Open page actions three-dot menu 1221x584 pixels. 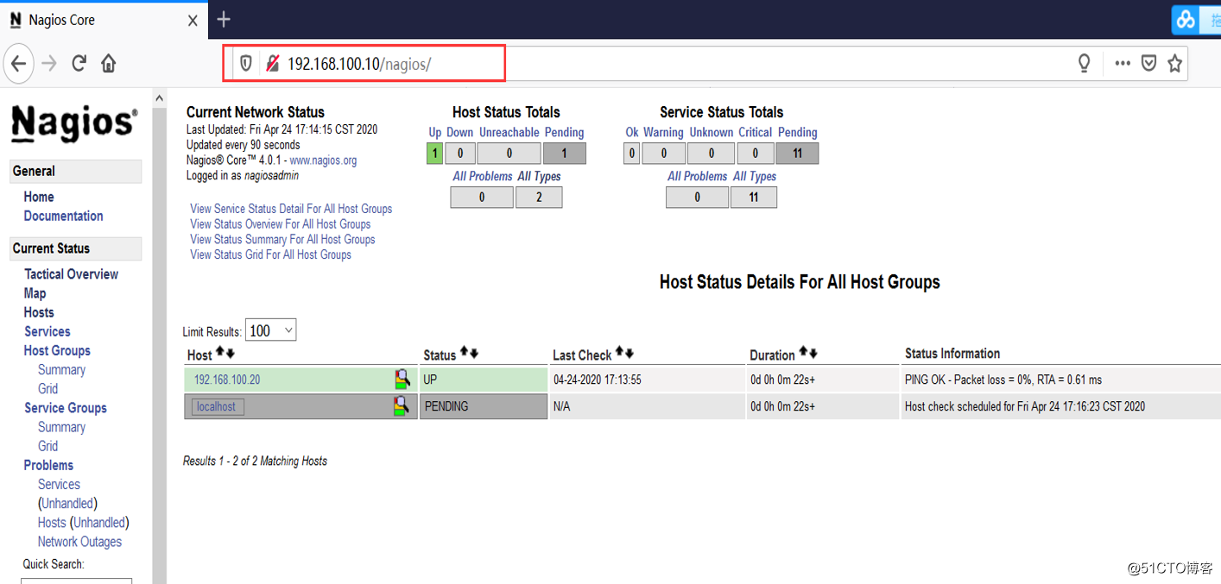pyautogui.click(x=1123, y=63)
